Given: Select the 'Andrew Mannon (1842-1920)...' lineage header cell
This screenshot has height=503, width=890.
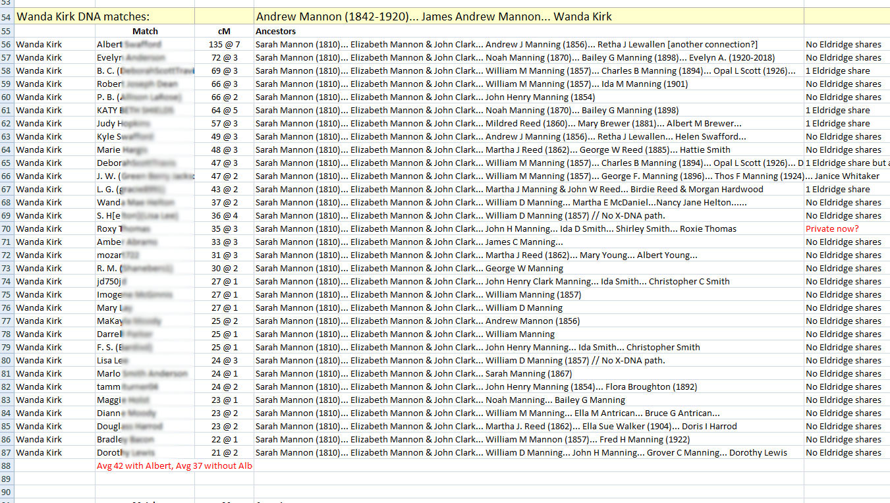Looking at the screenshot, I should 529,16.
